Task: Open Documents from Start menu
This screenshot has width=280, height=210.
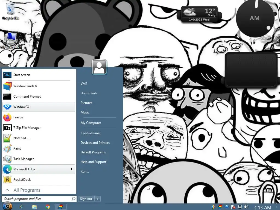Action: [x=89, y=93]
